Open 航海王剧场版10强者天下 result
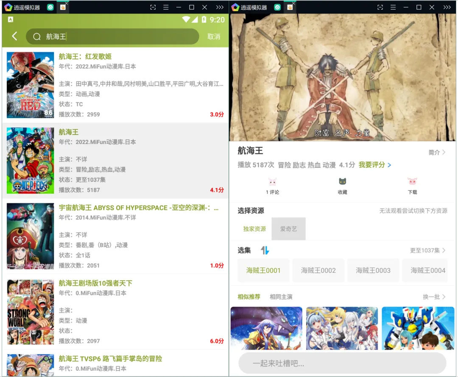 point(95,283)
